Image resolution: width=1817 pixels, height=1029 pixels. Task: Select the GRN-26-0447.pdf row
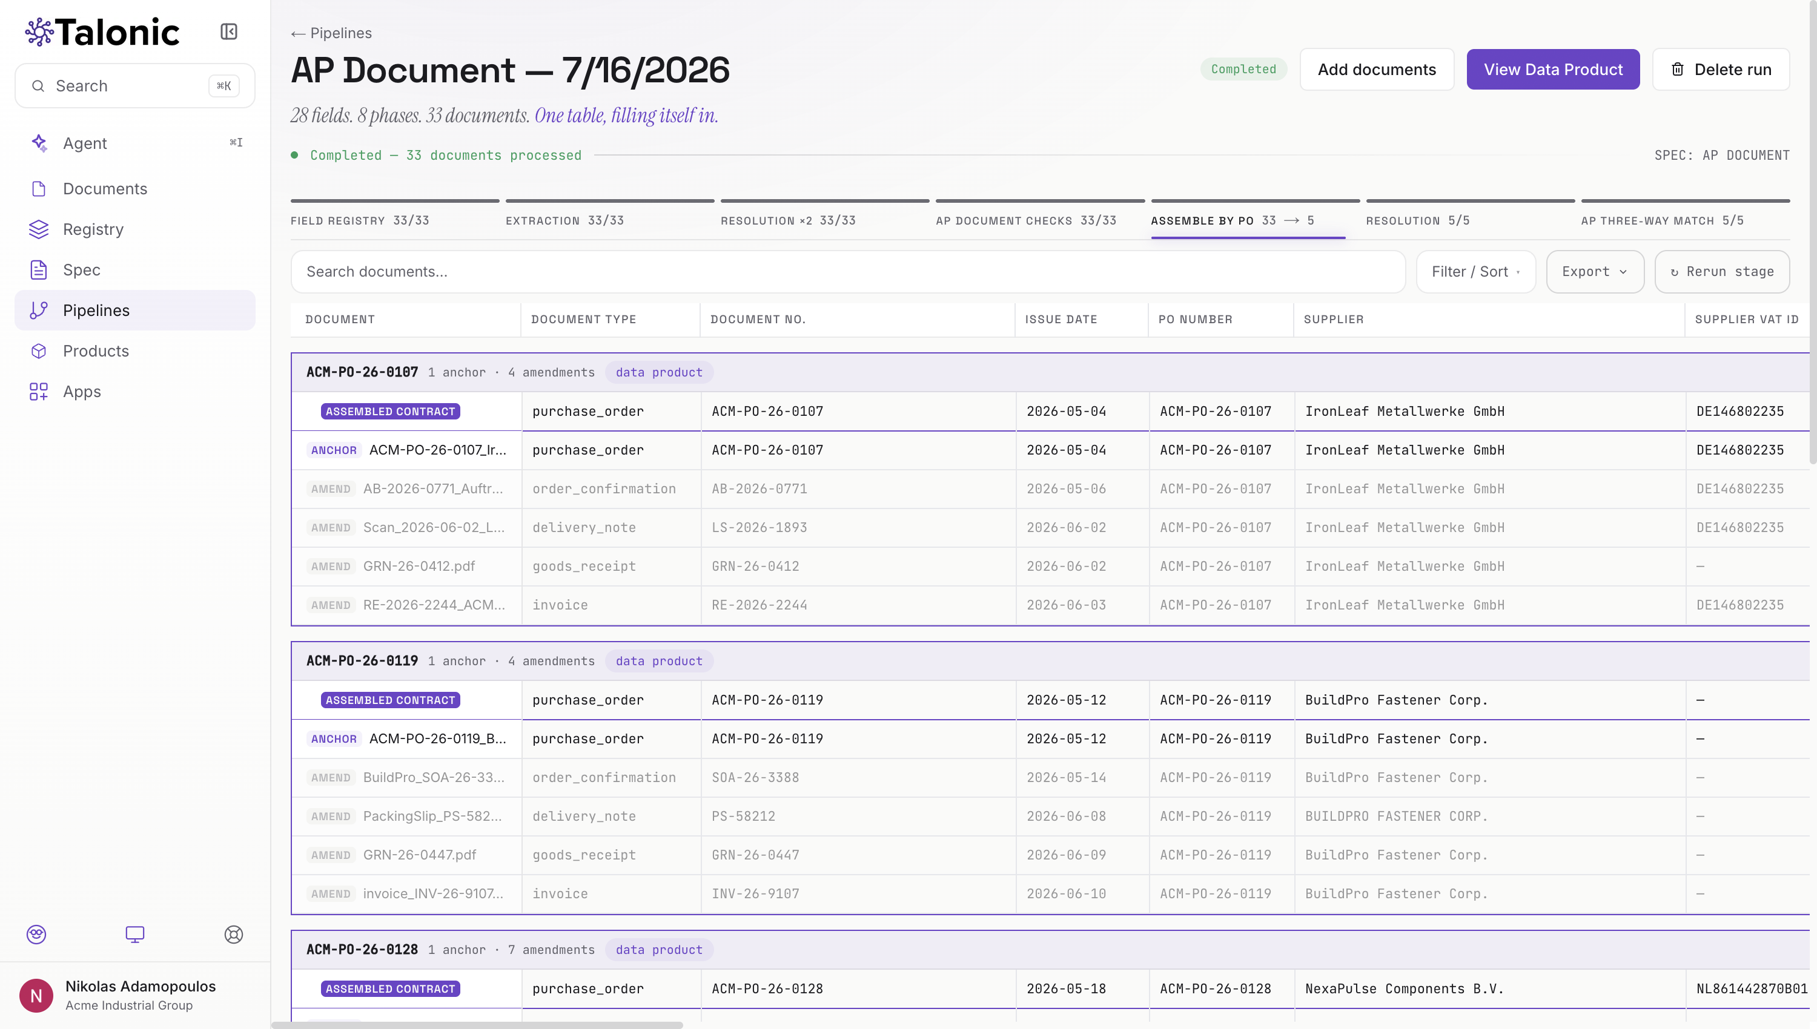[x=1050, y=855]
